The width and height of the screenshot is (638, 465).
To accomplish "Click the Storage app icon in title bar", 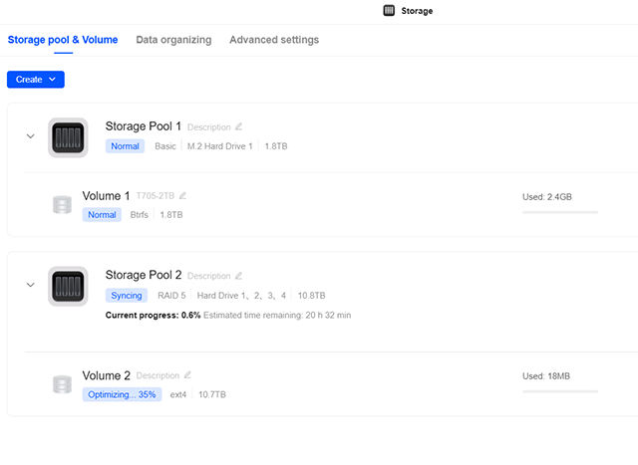I will 389,11.
